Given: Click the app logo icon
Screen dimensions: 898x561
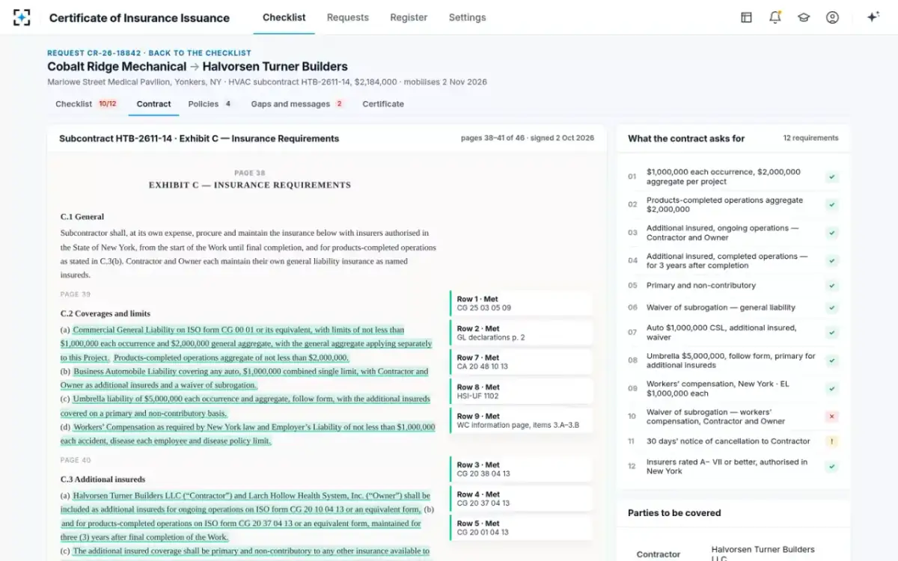Looking at the screenshot, I should pos(22,17).
